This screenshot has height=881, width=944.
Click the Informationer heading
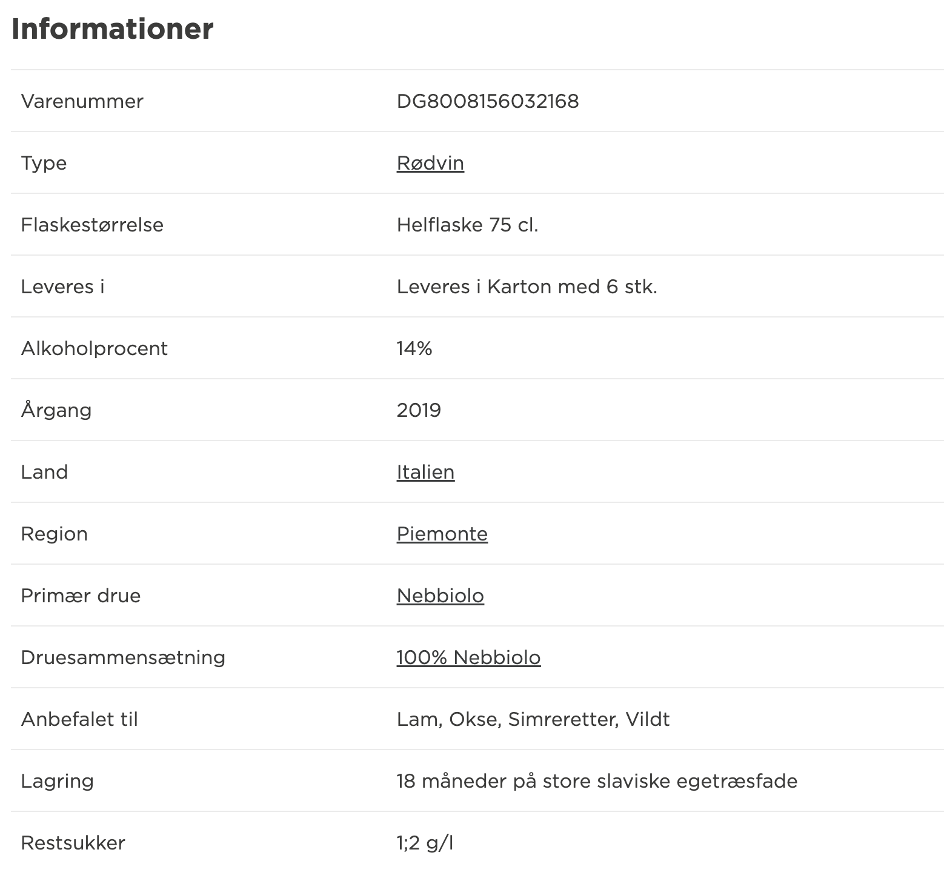(113, 28)
